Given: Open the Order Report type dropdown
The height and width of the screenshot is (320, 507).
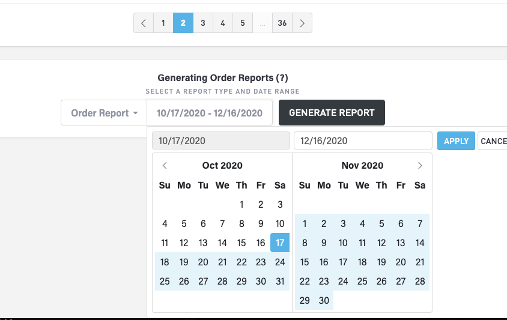Looking at the screenshot, I should [x=104, y=113].
